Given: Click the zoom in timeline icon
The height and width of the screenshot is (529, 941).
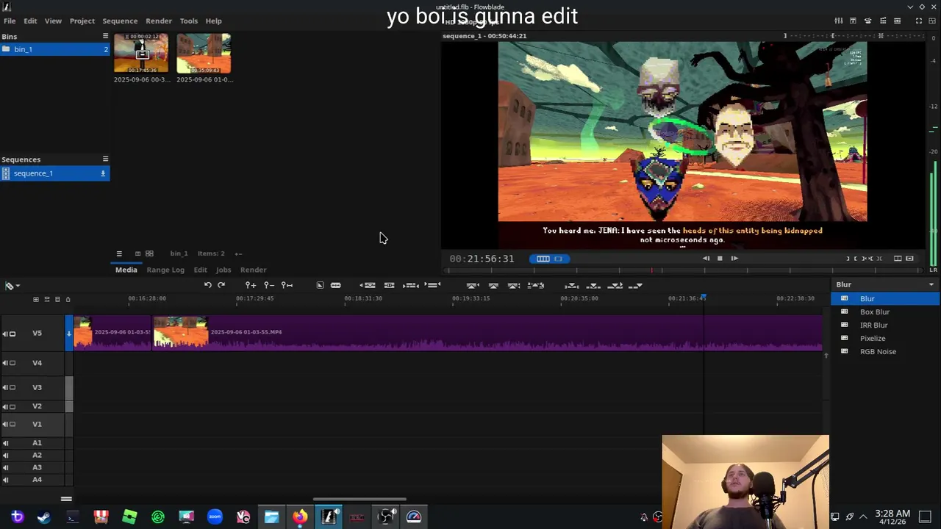Looking at the screenshot, I should pyautogui.click(x=251, y=285).
